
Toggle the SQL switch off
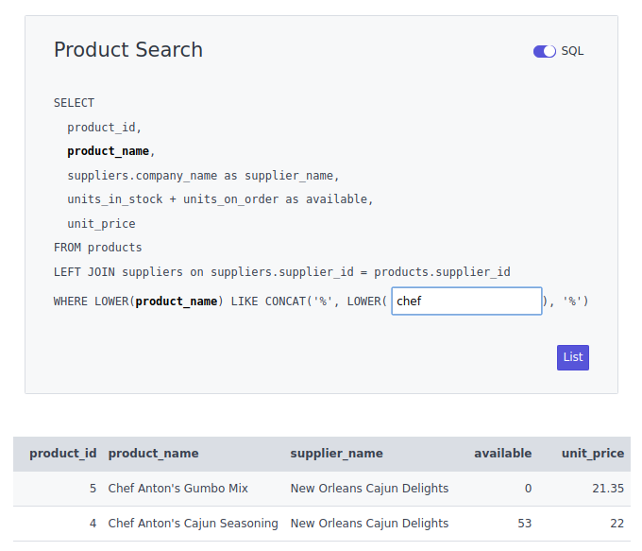545,51
